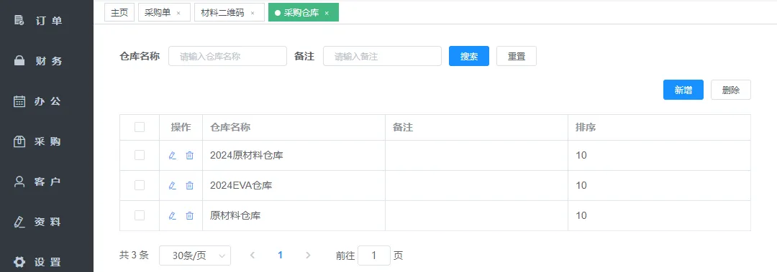Open the 资料 menu label in sidebar

[47, 222]
